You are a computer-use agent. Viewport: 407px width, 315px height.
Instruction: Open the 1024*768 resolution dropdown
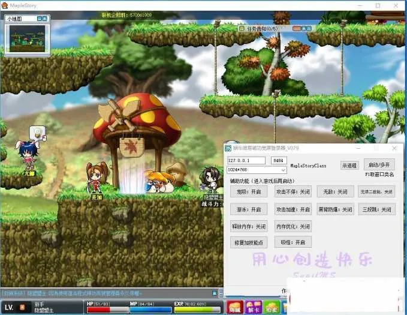(257, 170)
